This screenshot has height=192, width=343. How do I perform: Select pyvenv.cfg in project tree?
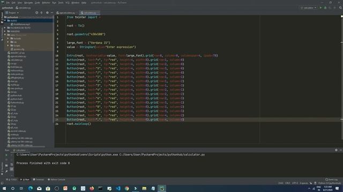19,49
